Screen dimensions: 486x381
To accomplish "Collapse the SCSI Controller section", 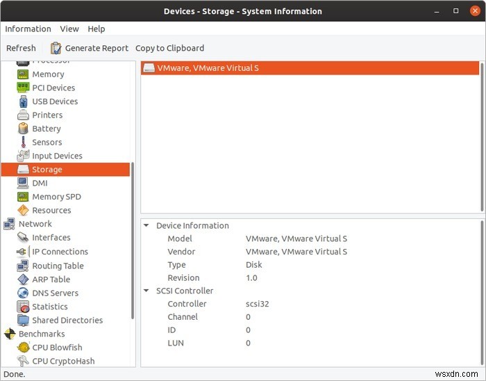I will (x=146, y=291).
